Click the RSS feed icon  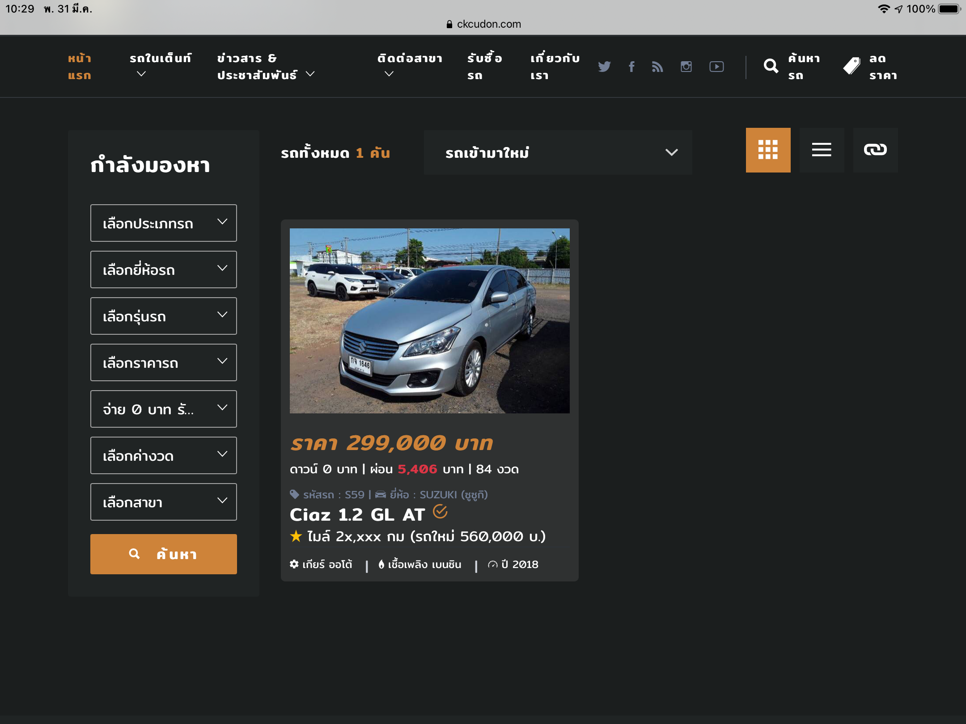point(657,67)
